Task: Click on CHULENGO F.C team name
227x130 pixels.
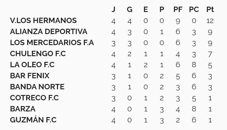Action: point(38,54)
